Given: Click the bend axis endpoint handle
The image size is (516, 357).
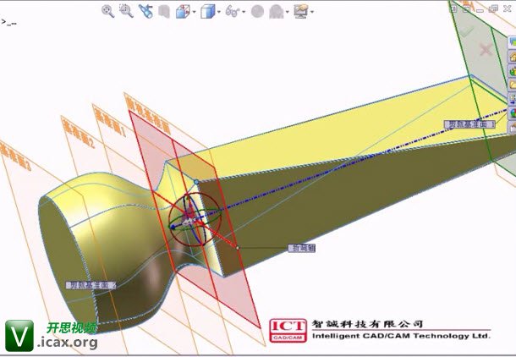Looking at the screenshot, I should (238, 247).
